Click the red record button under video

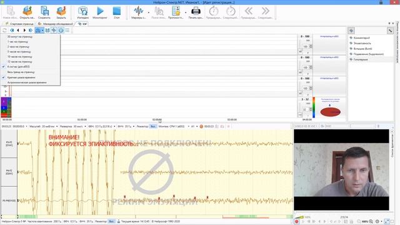point(297,222)
